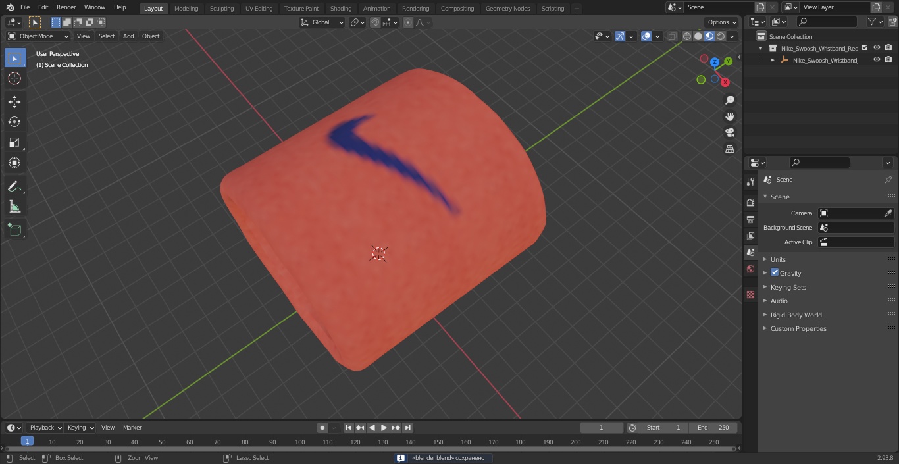Viewport: 899px width, 464px height.
Task: Open the World properties tab
Action: point(750,269)
